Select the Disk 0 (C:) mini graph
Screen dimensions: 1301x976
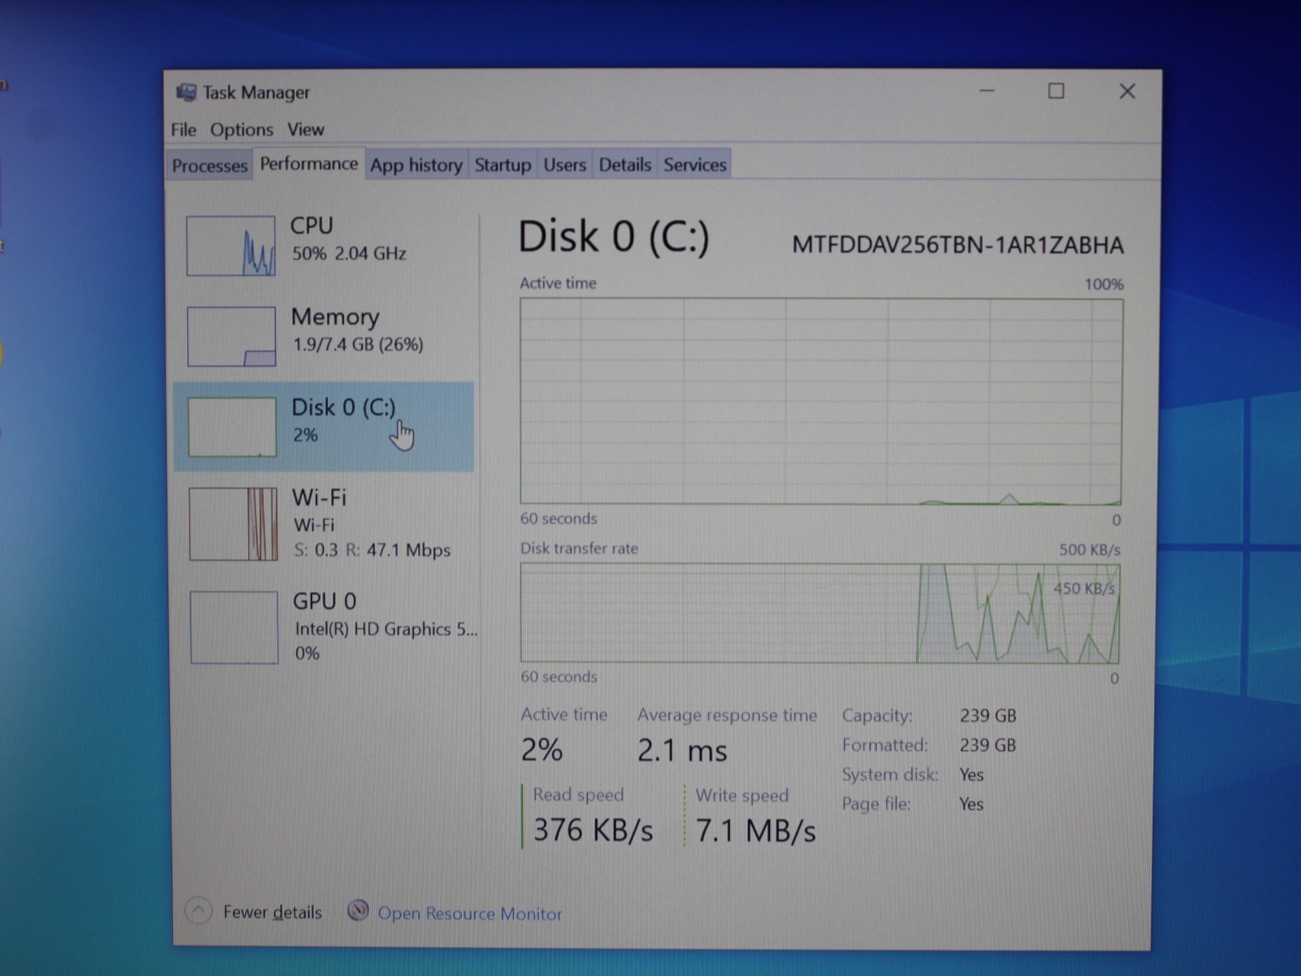coord(233,427)
